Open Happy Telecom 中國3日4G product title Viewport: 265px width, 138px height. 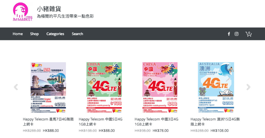(x=156, y=121)
